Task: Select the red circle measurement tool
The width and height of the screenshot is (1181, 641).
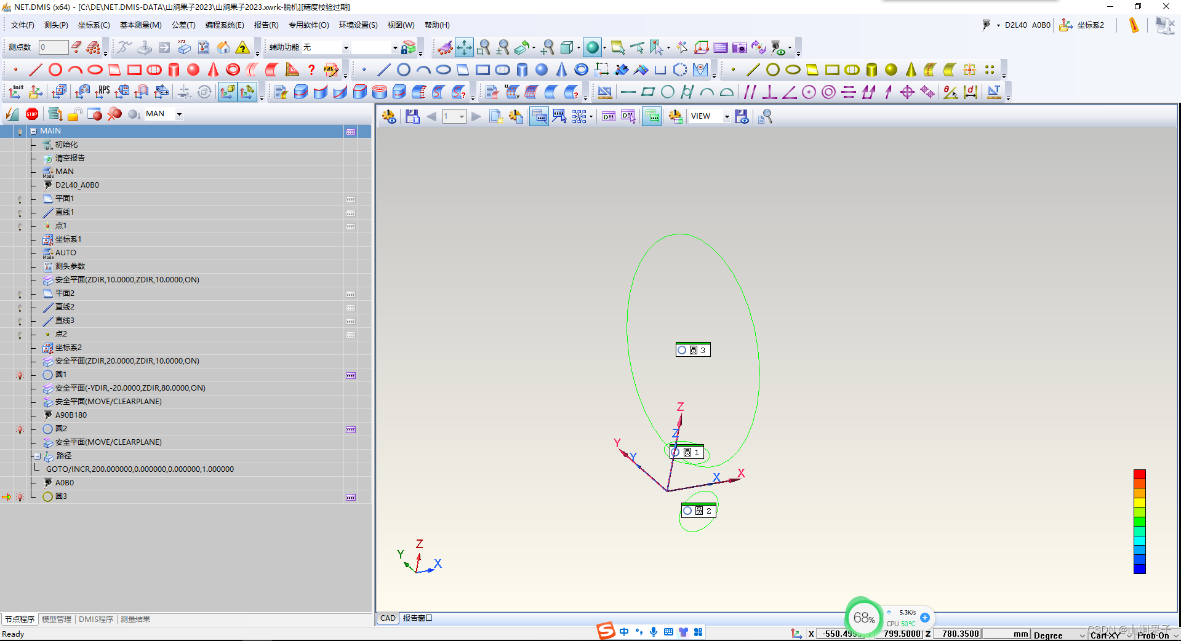Action: coord(55,70)
